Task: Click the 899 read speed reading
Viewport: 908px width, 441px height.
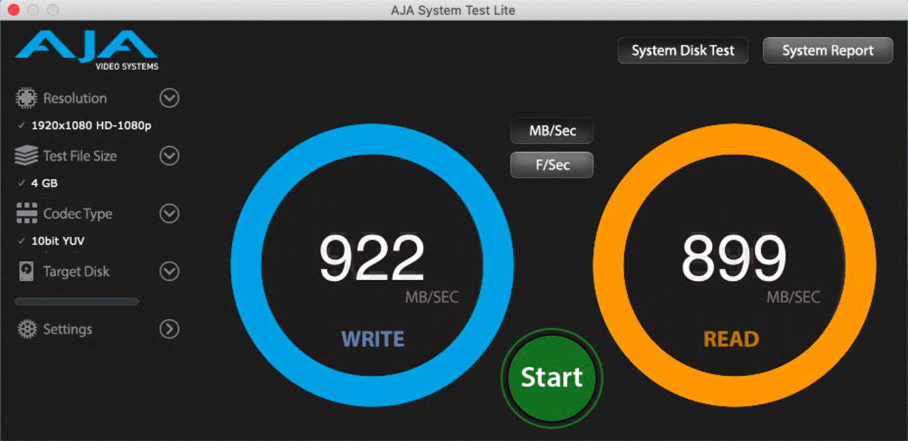Action: [x=734, y=259]
